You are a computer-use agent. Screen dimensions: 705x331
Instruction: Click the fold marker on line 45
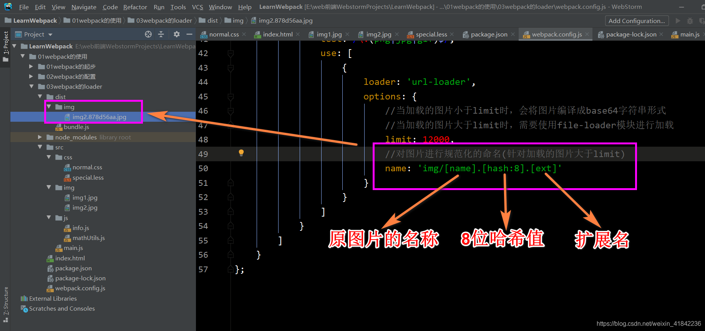231,96
